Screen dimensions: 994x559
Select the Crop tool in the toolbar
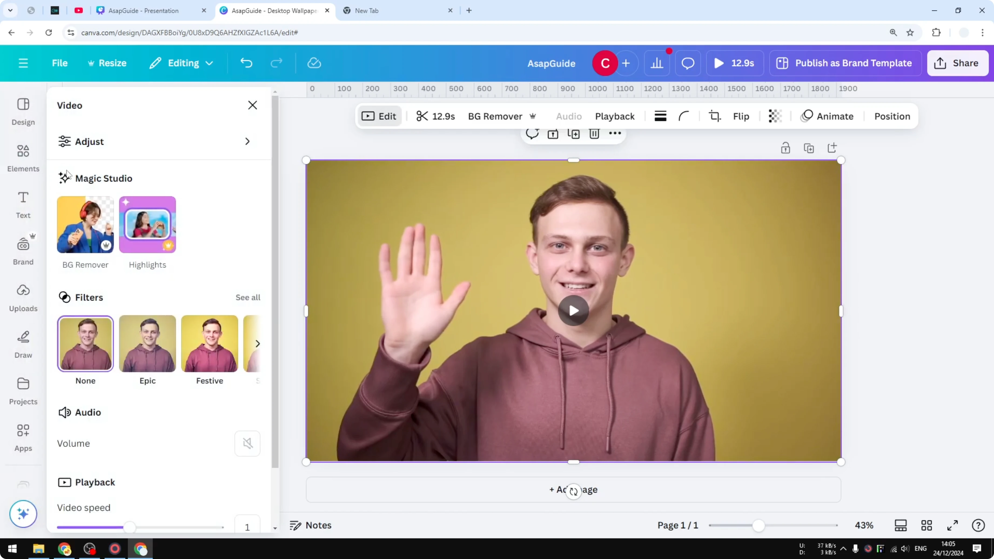pyautogui.click(x=714, y=116)
